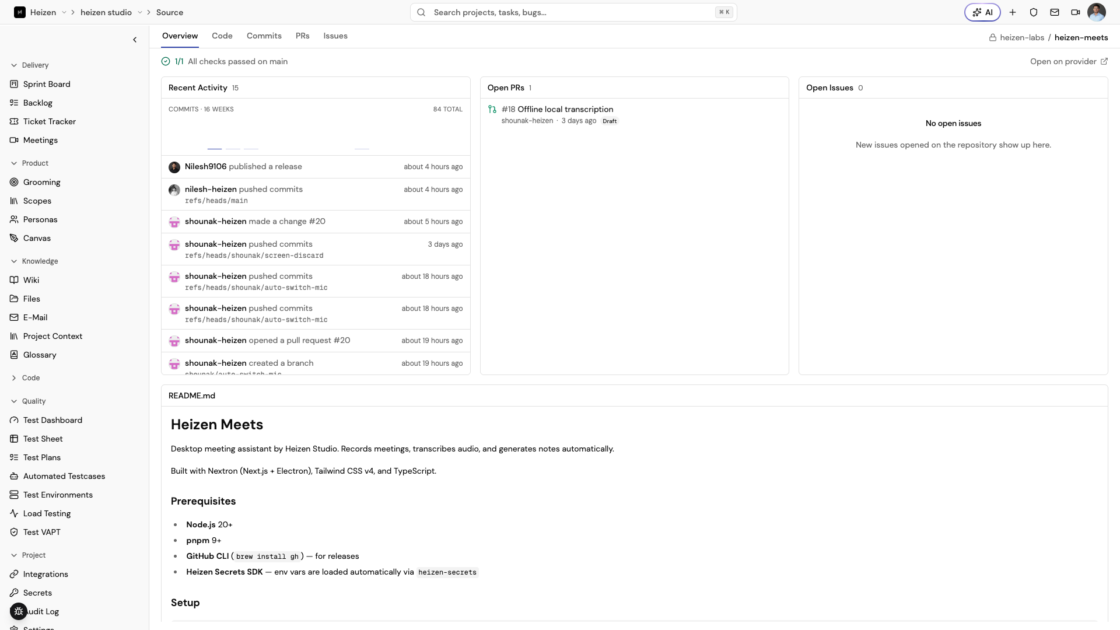Collapse the Knowledge section

pyautogui.click(x=34, y=261)
